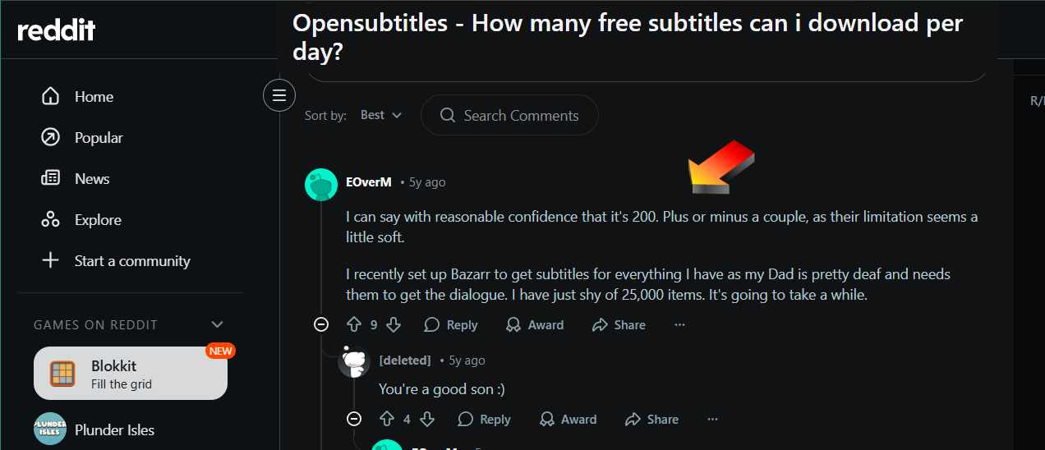The height and width of the screenshot is (450, 1045).
Task: Open more options on EOverM's comment
Action: (x=679, y=325)
